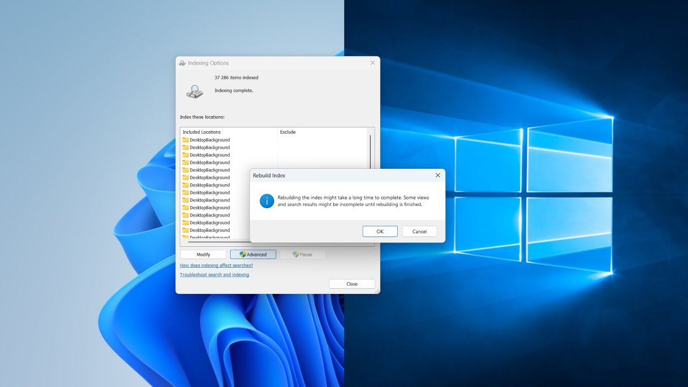Click the resize grip of Indexing Options window
This screenshot has width=688, height=387.
point(377,291)
